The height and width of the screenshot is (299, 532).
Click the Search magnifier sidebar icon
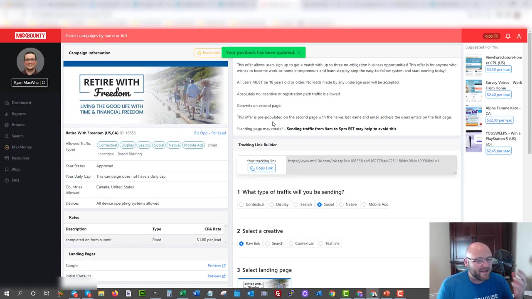click(7, 136)
